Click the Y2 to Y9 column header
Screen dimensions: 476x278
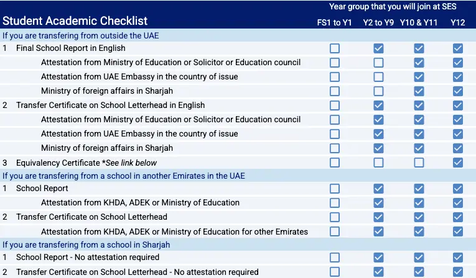[378, 23]
